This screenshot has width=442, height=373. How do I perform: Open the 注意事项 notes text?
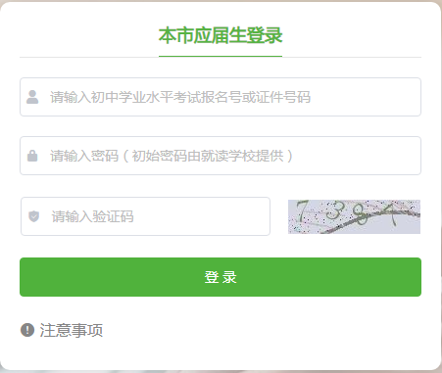[72, 330]
